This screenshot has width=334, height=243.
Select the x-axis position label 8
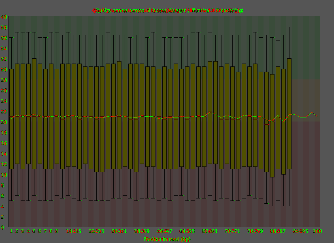[51, 231]
